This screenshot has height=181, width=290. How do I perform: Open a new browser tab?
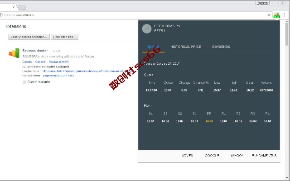pos(22,7)
